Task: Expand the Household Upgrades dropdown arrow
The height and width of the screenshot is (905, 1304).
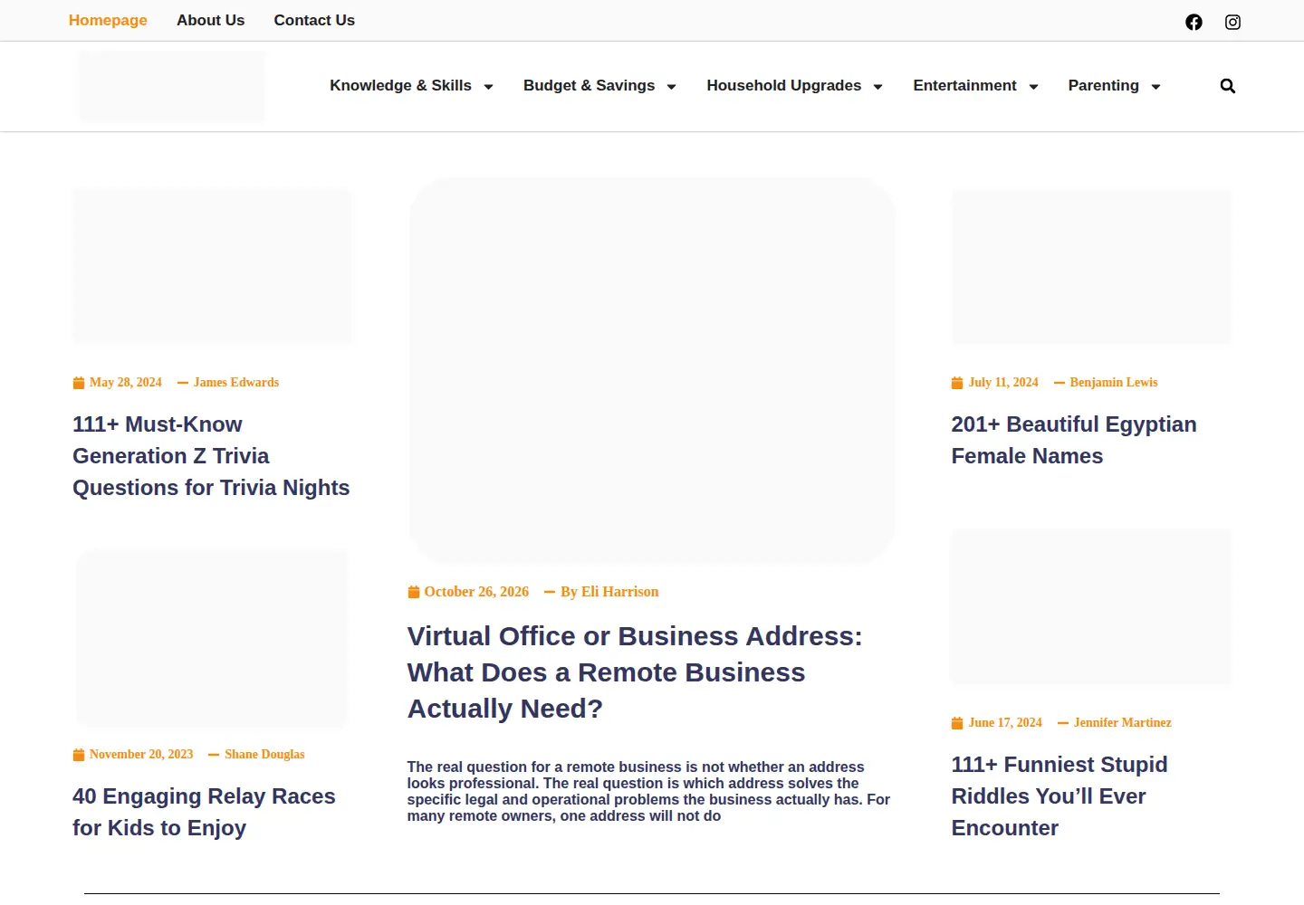Action: [877, 87]
